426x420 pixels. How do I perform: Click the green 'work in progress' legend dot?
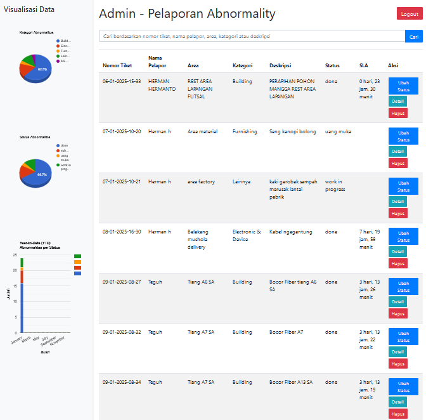click(x=58, y=166)
